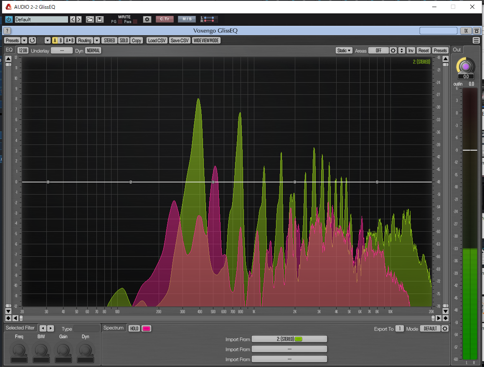Select the next filter arrow

tap(50, 329)
